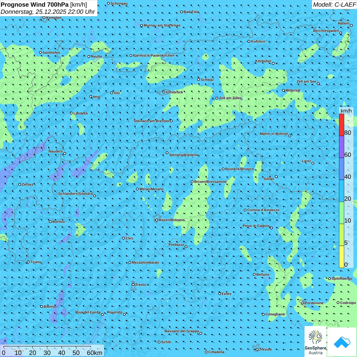Select the yellow 0–5 legend swatch
This screenshot has width=357, height=357.
341,257
